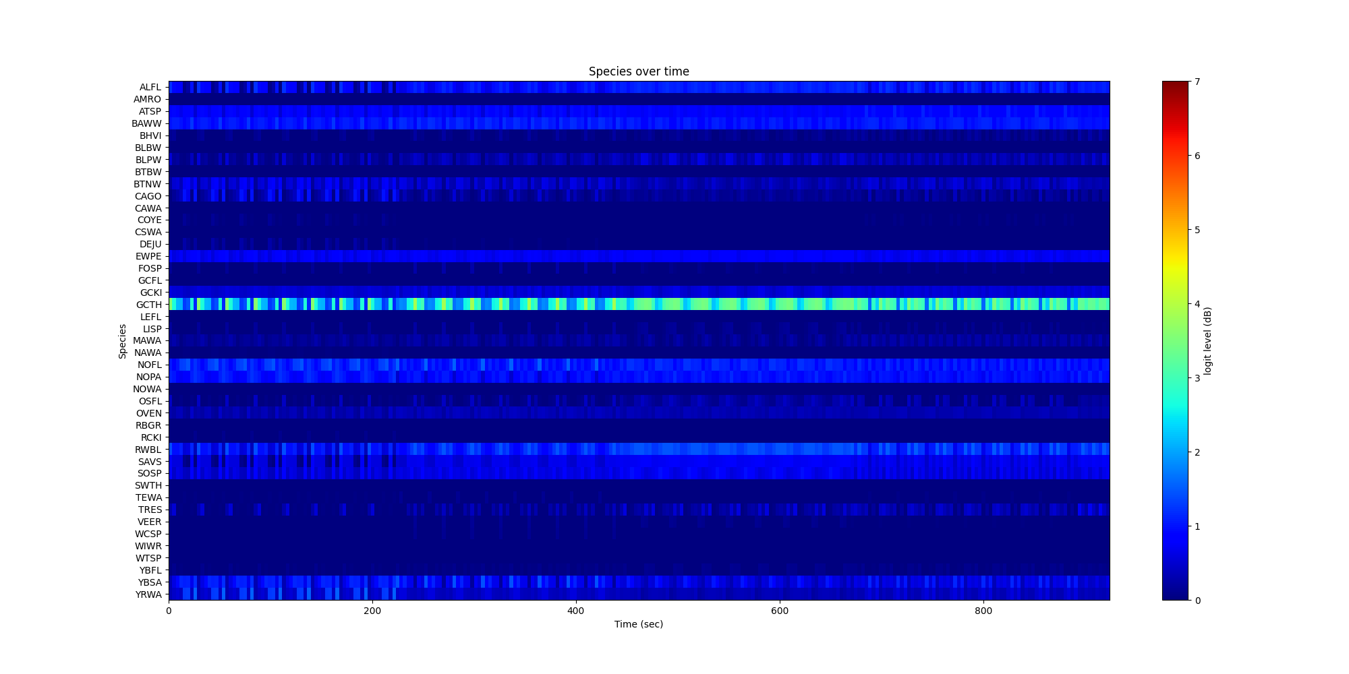
Task: Click the 'logit level (dB)' colorbar label
Action: 1208,341
